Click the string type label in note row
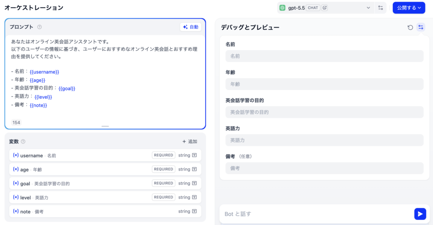Viewport: 433px width, 225px height. coord(184,211)
